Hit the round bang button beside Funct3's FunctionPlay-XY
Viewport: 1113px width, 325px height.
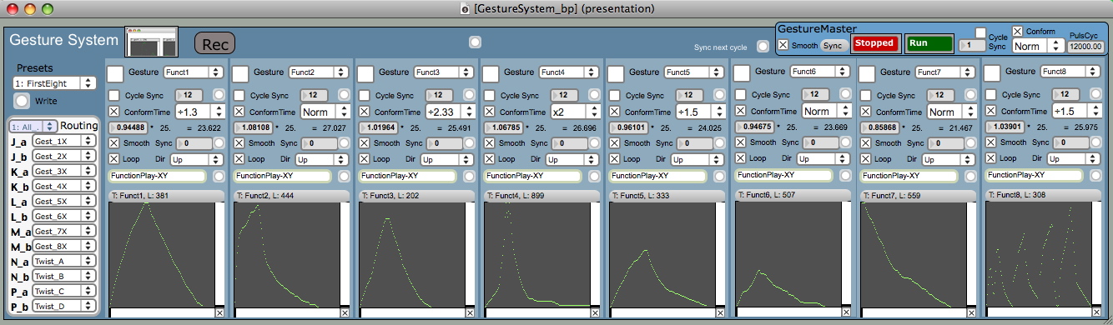(x=470, y=176)
